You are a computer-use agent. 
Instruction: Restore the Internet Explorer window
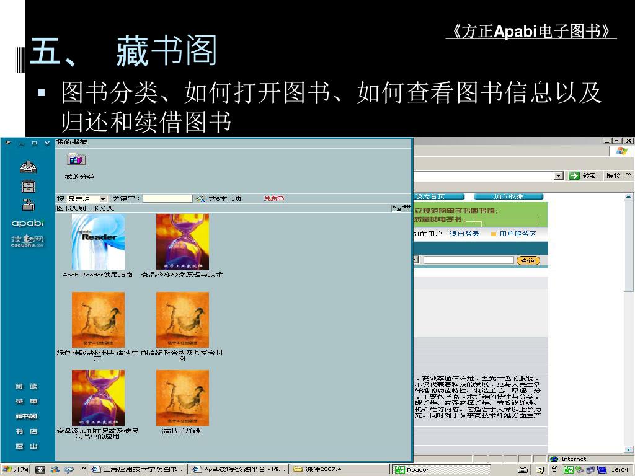(x=617, y=141)
